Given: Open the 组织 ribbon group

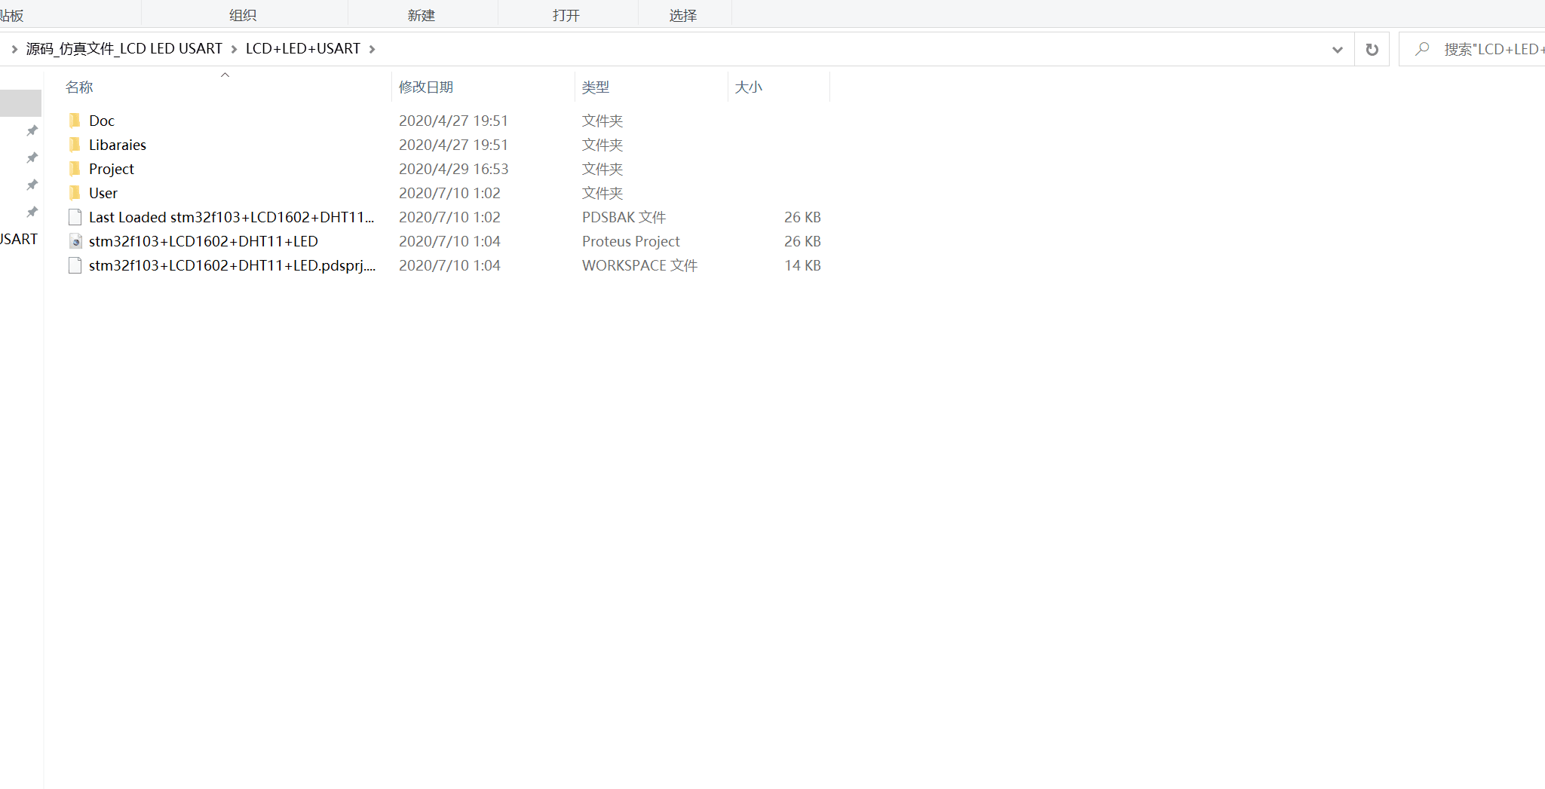Looking at the screenshot, I should coord(243,14).
